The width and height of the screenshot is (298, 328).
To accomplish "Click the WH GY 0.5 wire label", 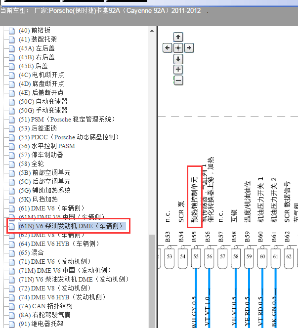I will [x=194, y=312].
